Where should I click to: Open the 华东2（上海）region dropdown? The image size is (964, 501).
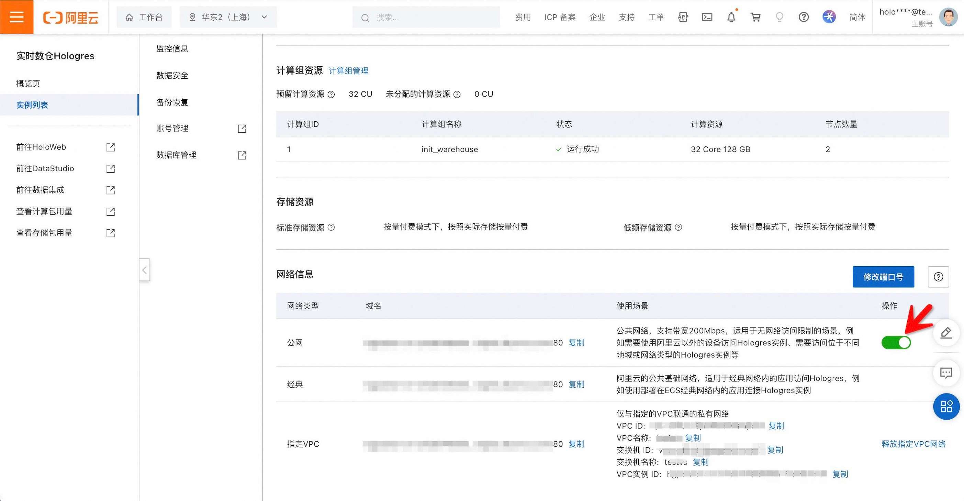pyautogui.click(x=228, y=17)
